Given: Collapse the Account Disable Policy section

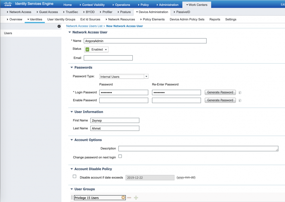Looking at the screenshot, I should [x=72, y=169].
